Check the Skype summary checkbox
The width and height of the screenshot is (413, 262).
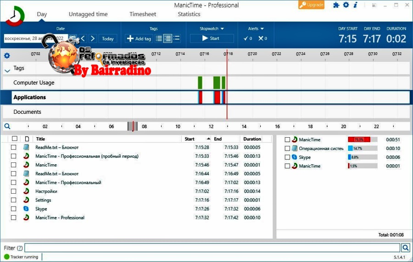287,157
